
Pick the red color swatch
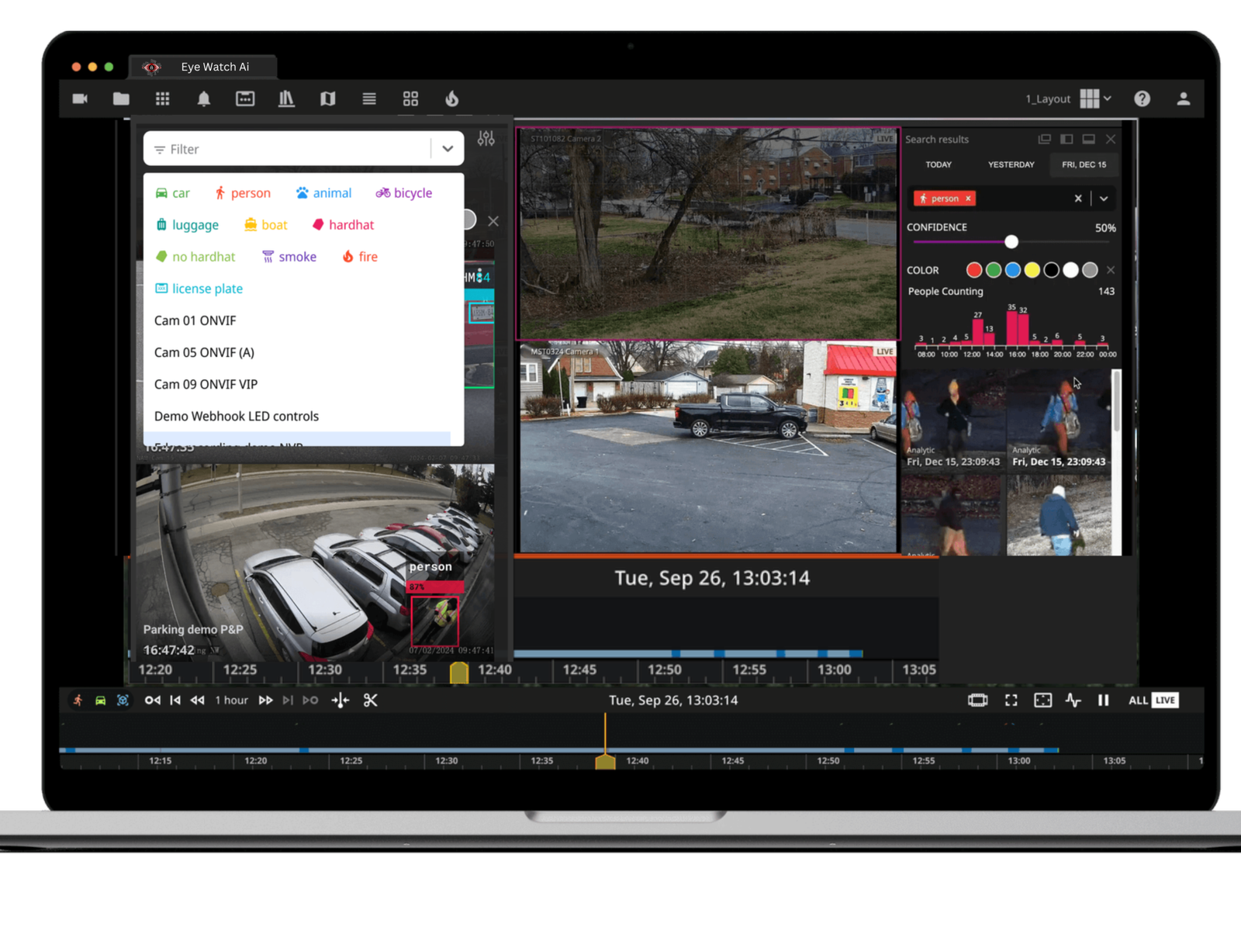tap(974, 270)
